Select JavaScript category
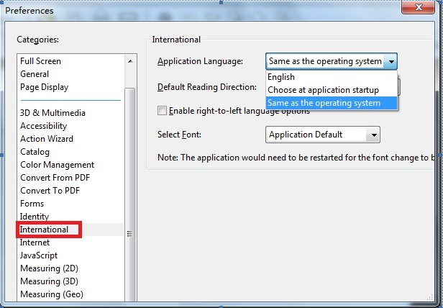Screen dimensions: 443x308 39,255
